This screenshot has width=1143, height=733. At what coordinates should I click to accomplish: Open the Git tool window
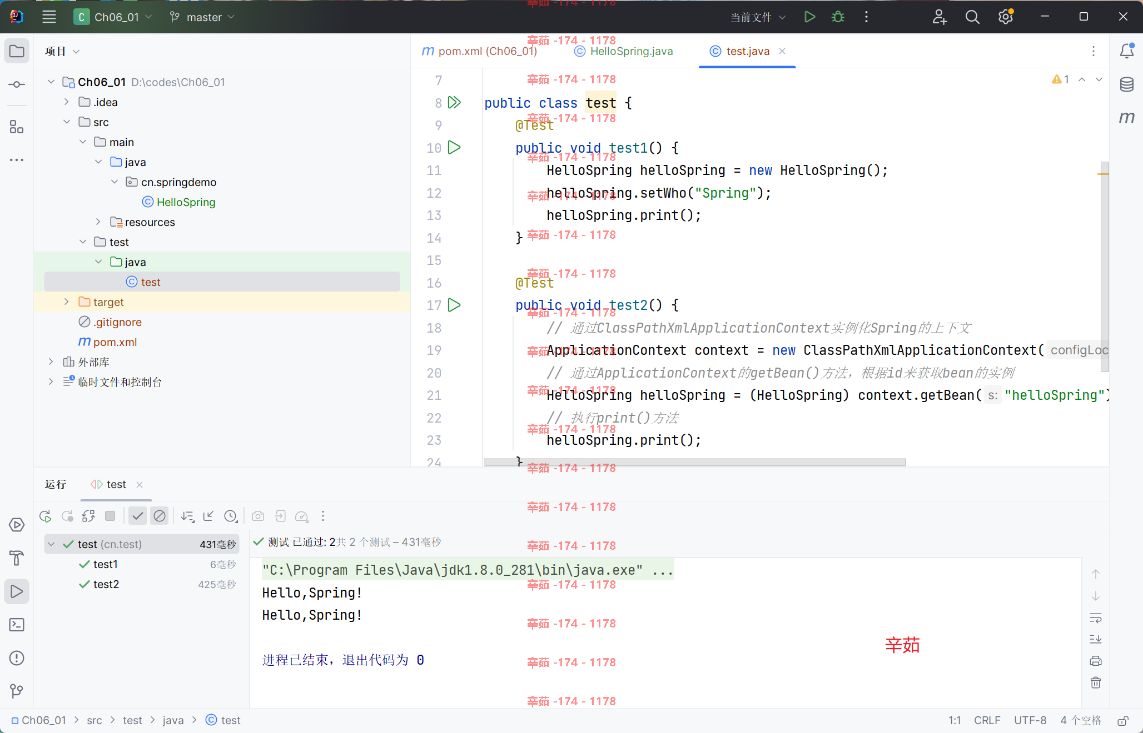coord(17,691)
